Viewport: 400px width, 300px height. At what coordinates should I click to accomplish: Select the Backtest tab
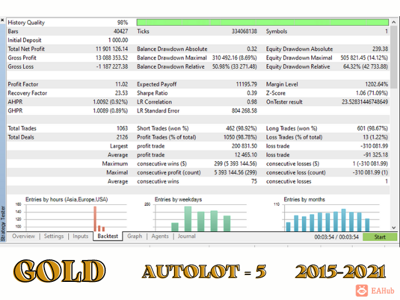point(107,236)
